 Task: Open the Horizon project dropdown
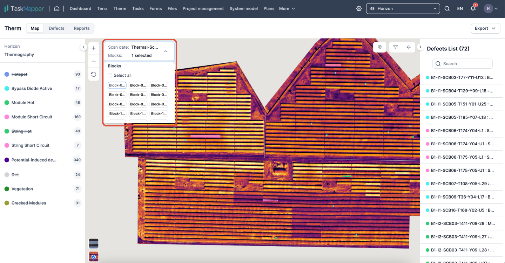[403, 9]
